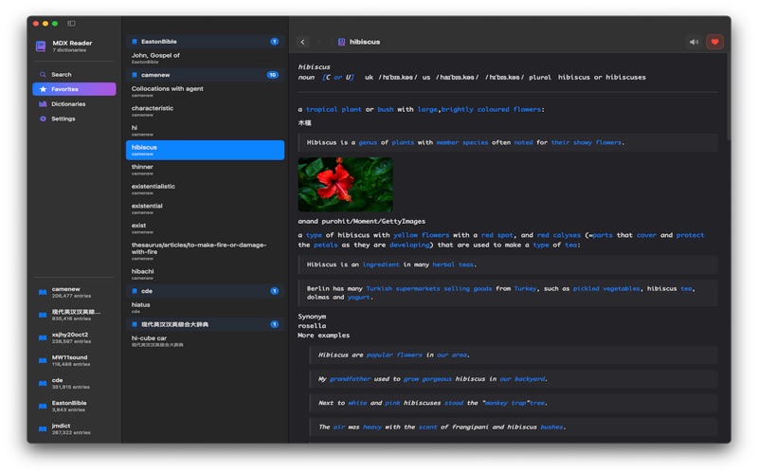Screen dimensions: 758x474
Task: Toggle the red heart favorite button
Action: [x=714, y=42]
